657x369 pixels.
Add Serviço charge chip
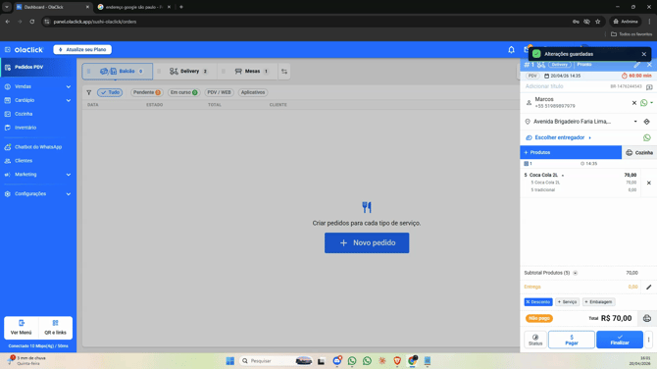568,302
